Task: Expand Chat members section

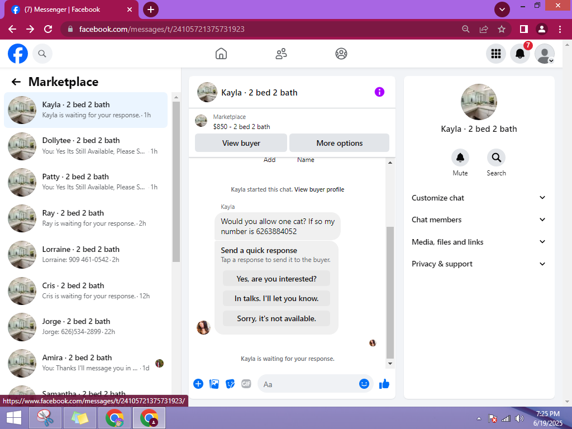Action: pos(479,220)
